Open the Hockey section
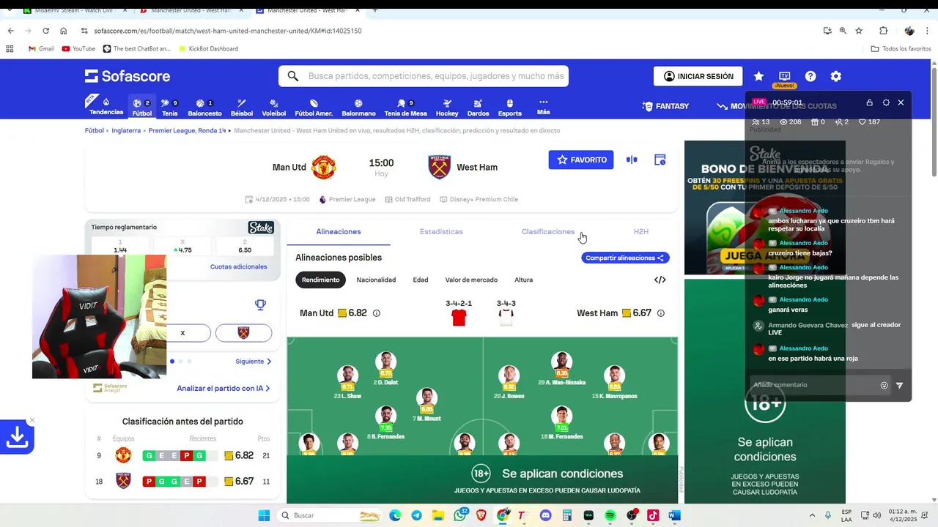The width and height of the screenshot is (938, 527). pyautogui.click(x=447, y=107)
